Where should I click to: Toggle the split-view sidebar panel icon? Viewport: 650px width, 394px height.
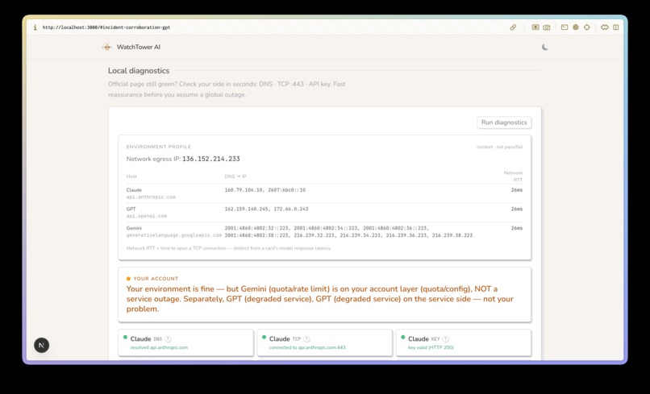pyautogui.click(x=616, y=27)
